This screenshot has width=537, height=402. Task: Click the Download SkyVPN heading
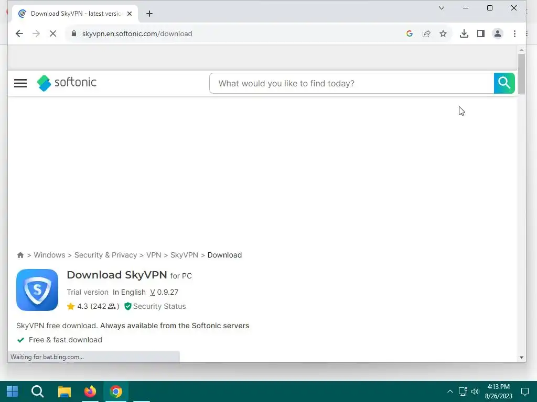117,275
